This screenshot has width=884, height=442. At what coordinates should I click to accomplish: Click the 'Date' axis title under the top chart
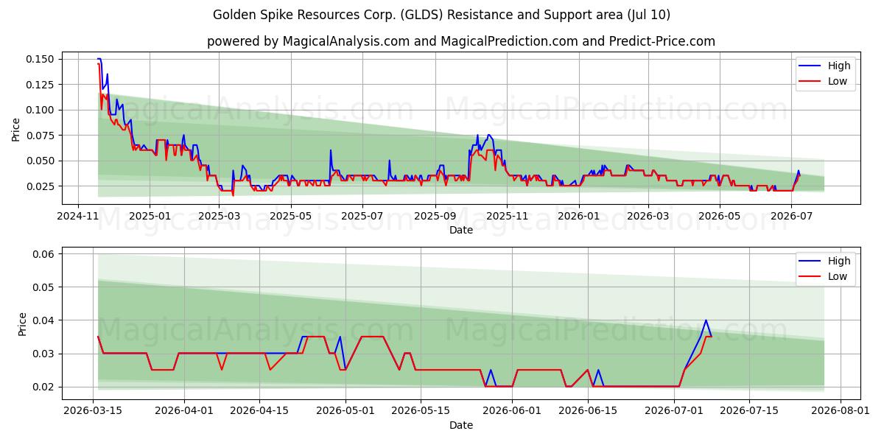point(461,230)
